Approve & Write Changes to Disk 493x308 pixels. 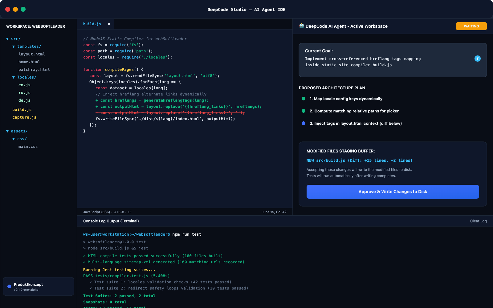[x=393, y=192]
